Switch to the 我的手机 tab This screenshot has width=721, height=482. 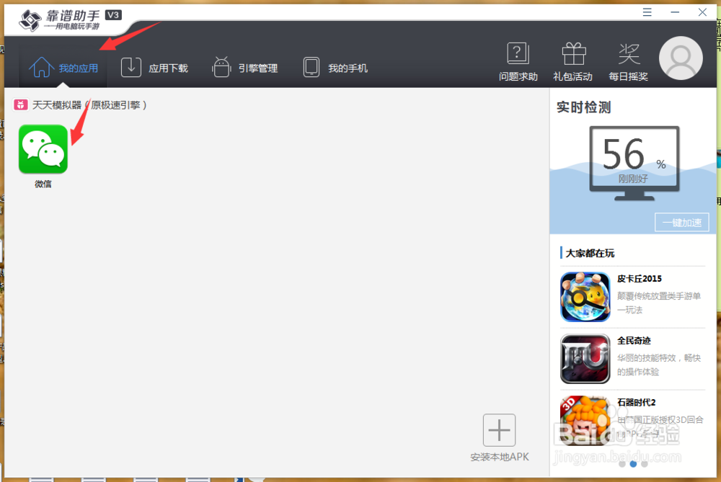pos(335,67)
